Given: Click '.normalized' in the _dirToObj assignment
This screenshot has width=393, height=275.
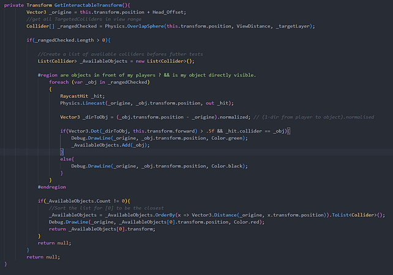Looking at the screenshot, I should point(234,117).
